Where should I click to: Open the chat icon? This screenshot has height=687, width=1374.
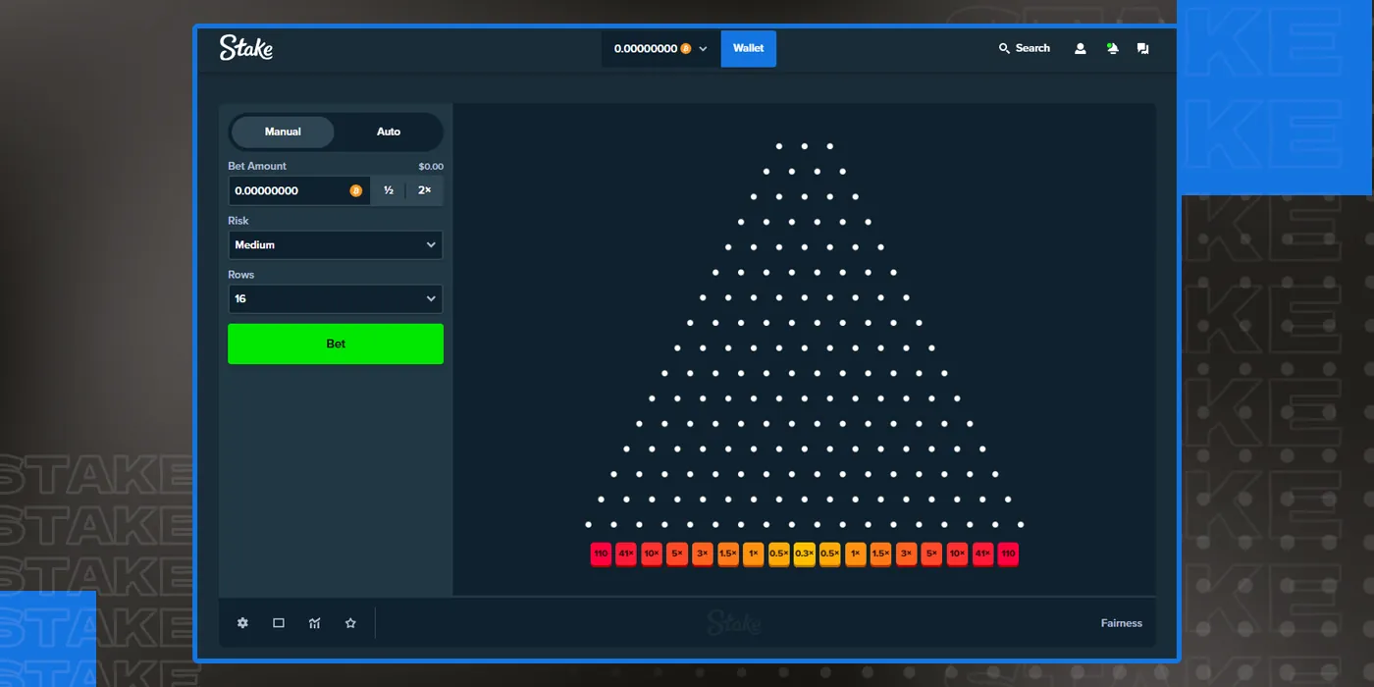click(x=1142, y=48)
